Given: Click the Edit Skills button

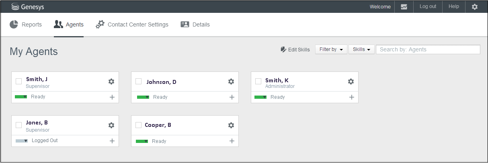Looking at the screenshot, I should (295, 50).
